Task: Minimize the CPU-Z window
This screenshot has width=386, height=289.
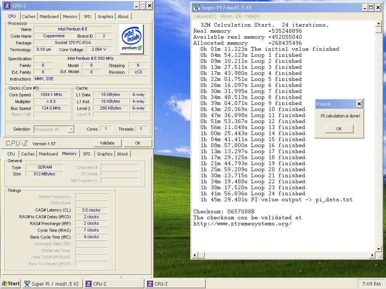Action: point(136,6)
